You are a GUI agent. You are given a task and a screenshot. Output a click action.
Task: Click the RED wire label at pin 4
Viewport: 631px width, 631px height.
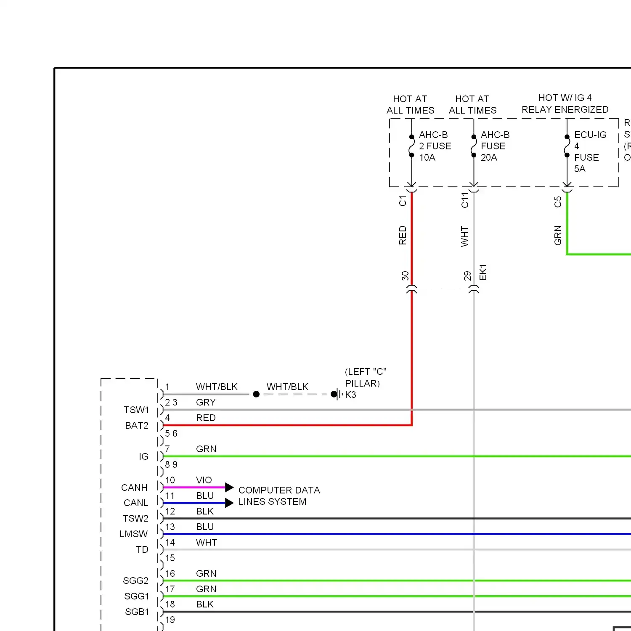tap(206, 418)
